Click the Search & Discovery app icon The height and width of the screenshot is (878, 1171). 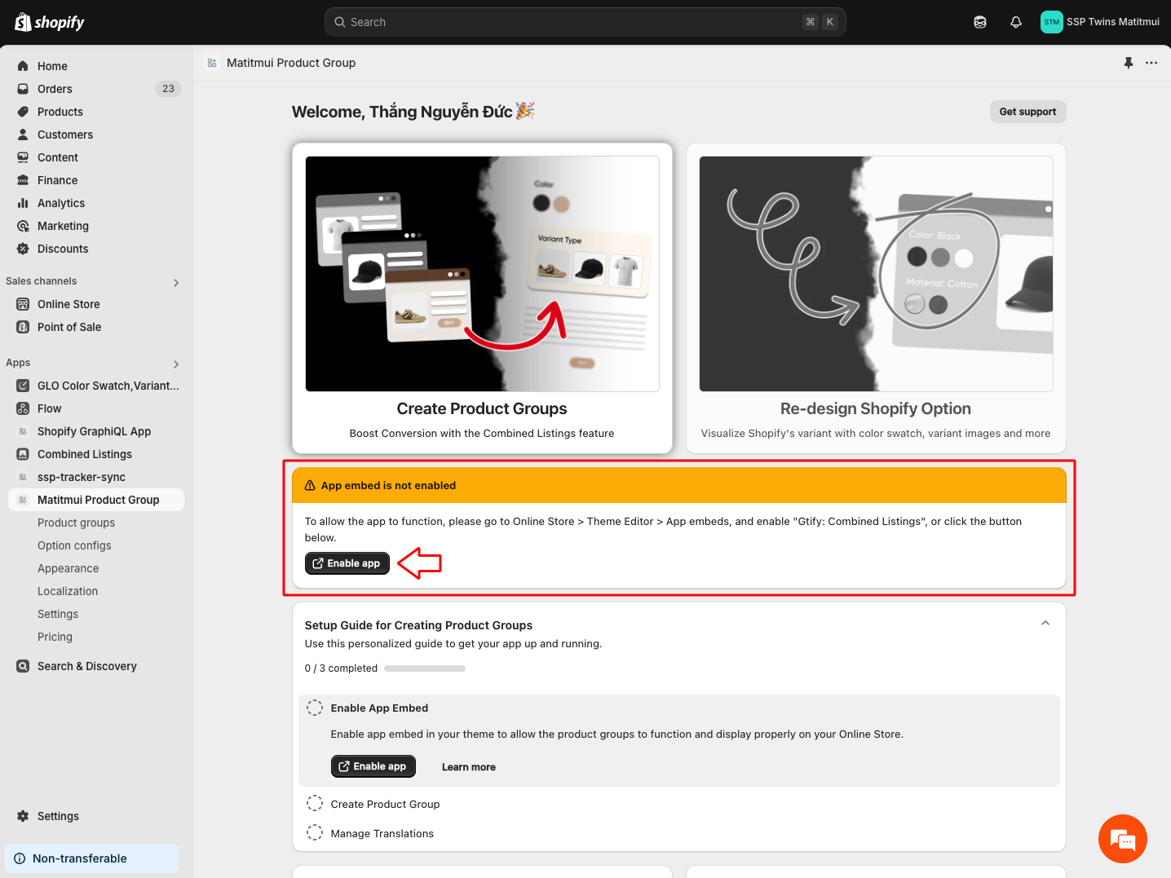point(23,666)
